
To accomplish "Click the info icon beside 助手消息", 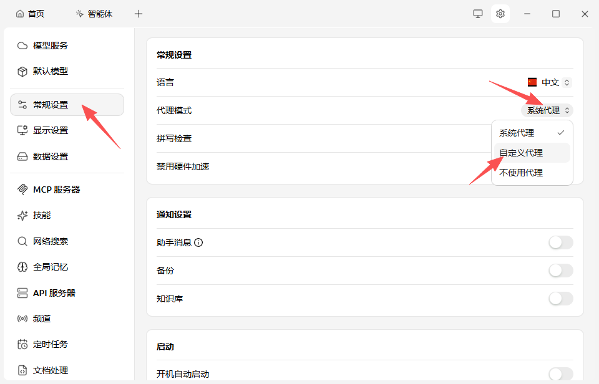I will point(198,242).
